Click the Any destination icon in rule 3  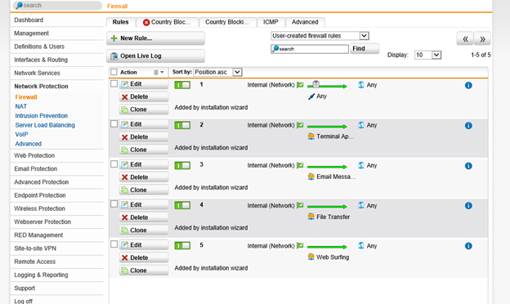pos(361,166)
